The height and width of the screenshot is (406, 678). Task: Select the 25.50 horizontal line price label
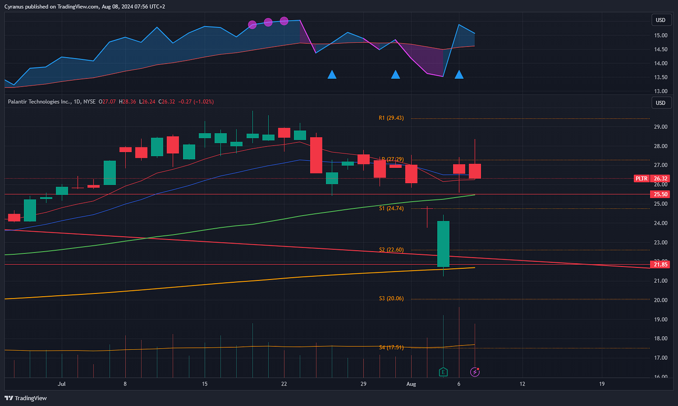click(660, 194)
